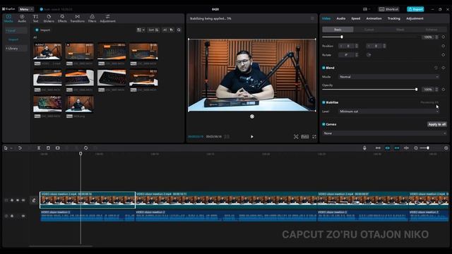Viewport: 452px width, 254px height.
Task: Click the delete trash icon in timeline toolbar
Action: pos(48,148)
